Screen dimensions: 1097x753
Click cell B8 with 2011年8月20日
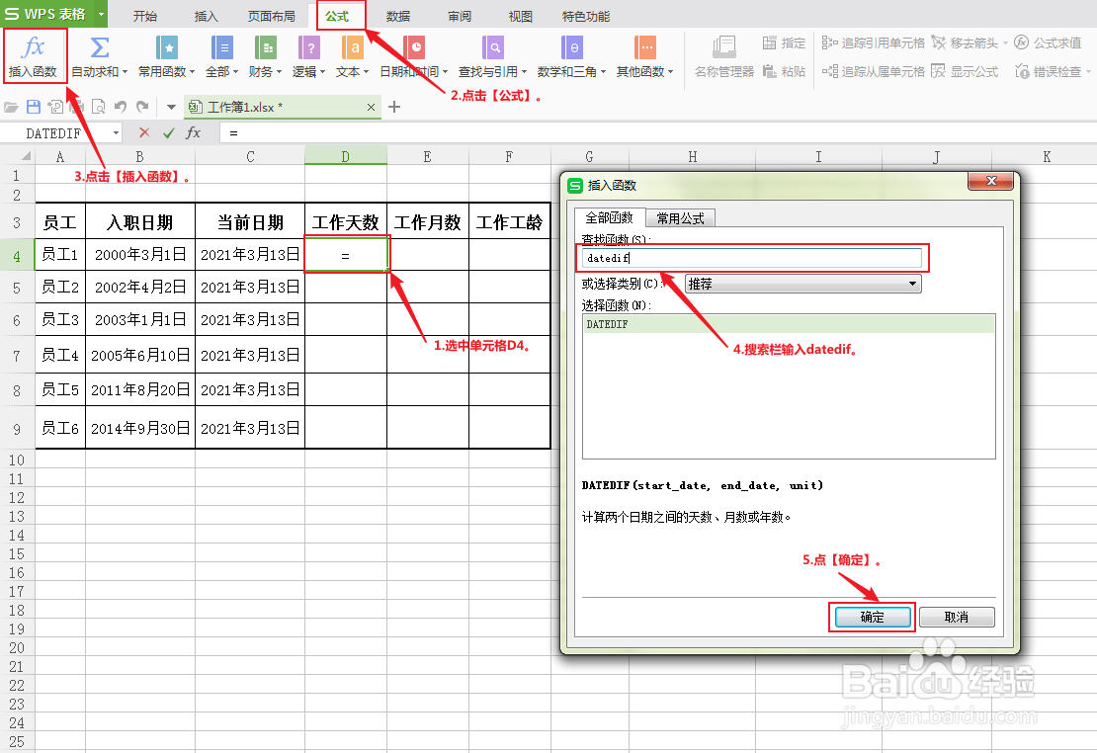[x=140, y=389]
